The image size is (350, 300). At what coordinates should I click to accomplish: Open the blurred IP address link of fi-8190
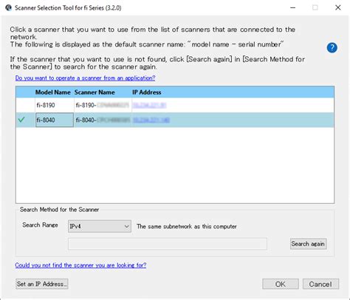click(149, 105)
